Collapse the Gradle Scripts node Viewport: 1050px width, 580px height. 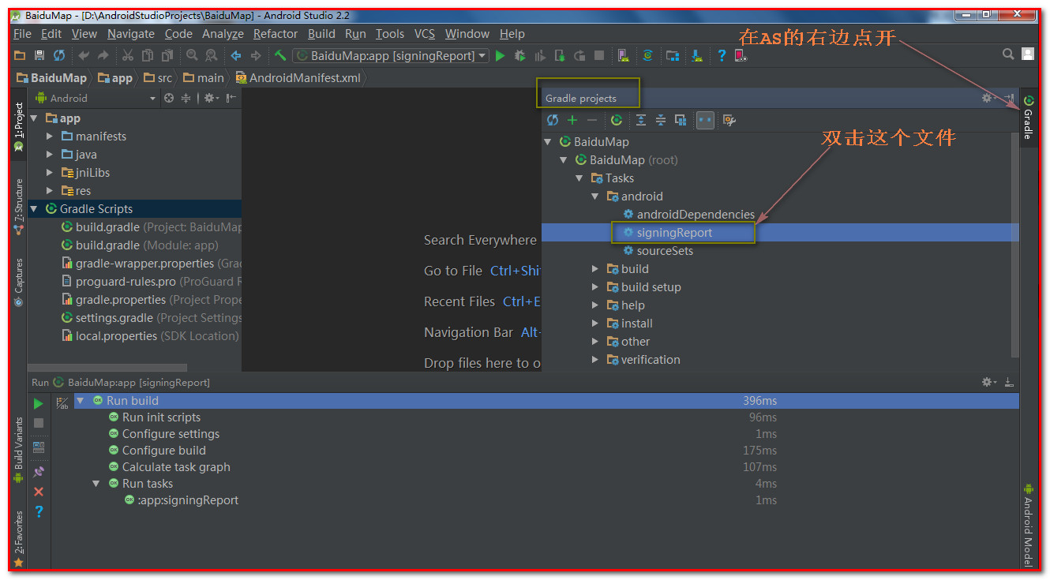(34, 209)
